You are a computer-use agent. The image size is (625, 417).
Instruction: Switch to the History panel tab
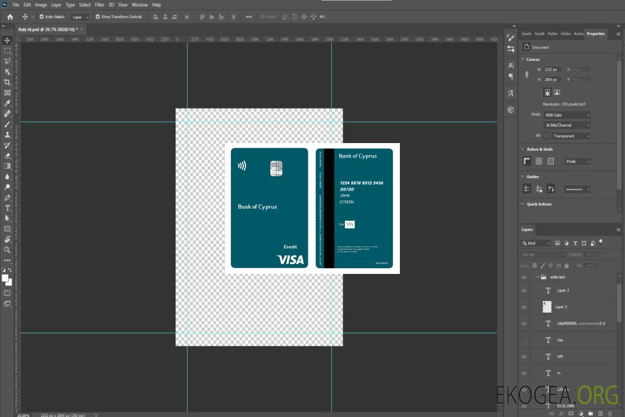565,34
